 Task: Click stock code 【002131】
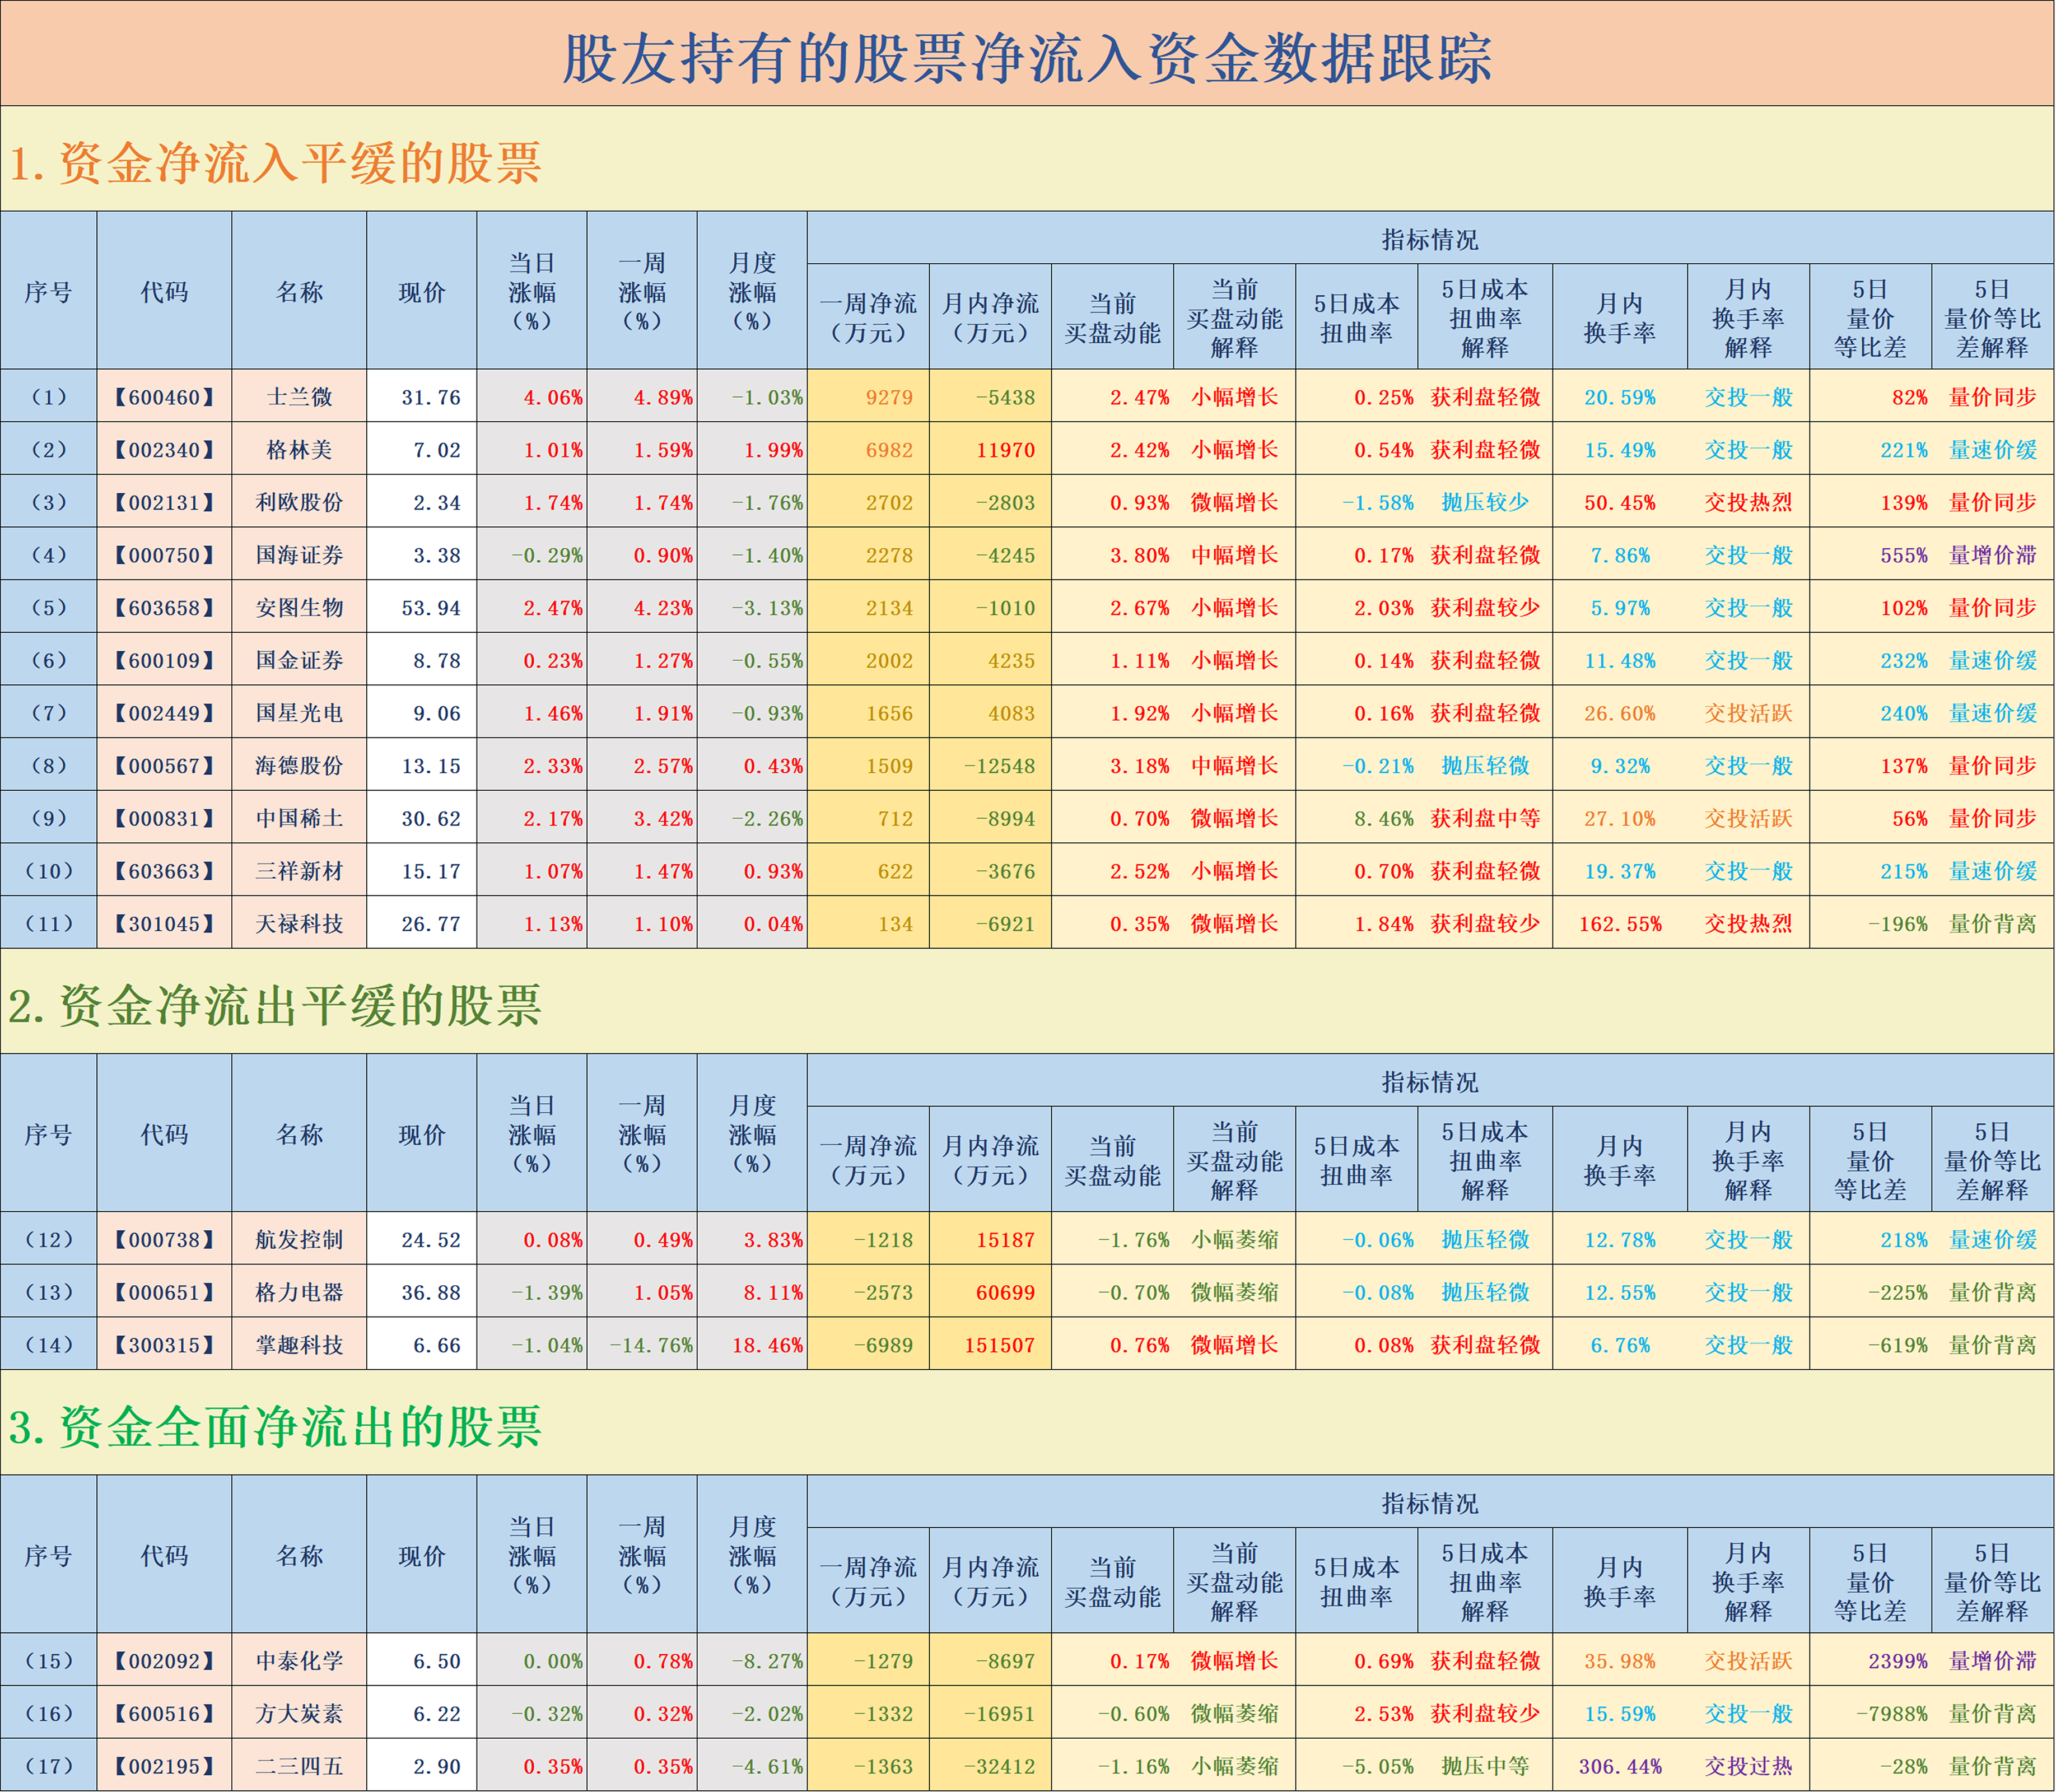(x=164, y=502)
